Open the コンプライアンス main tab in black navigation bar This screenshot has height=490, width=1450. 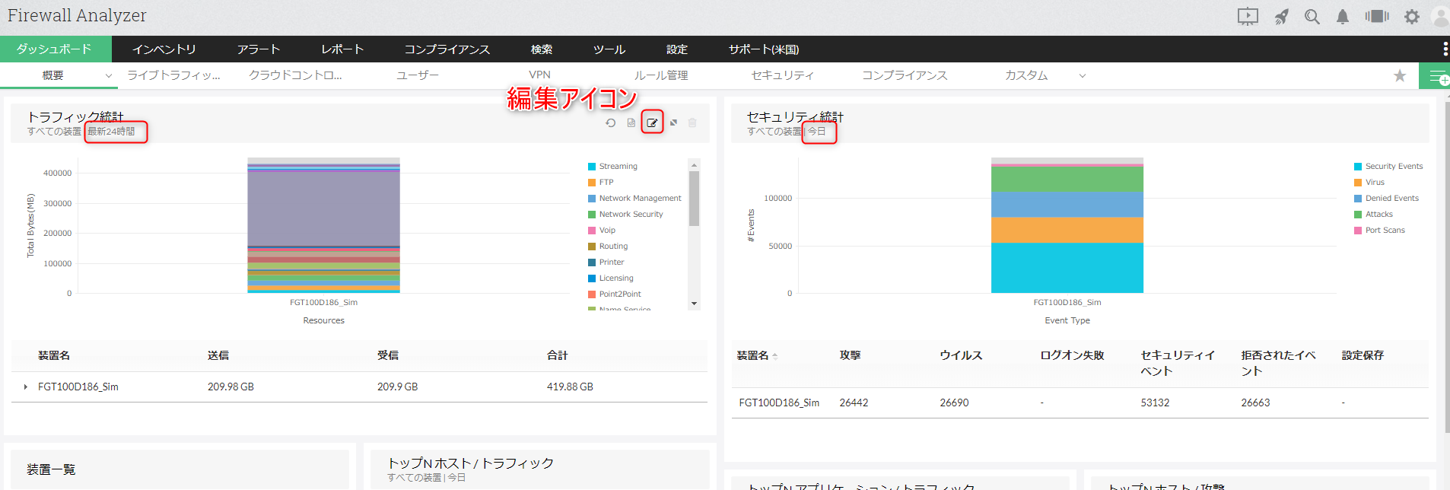point(447,49)
